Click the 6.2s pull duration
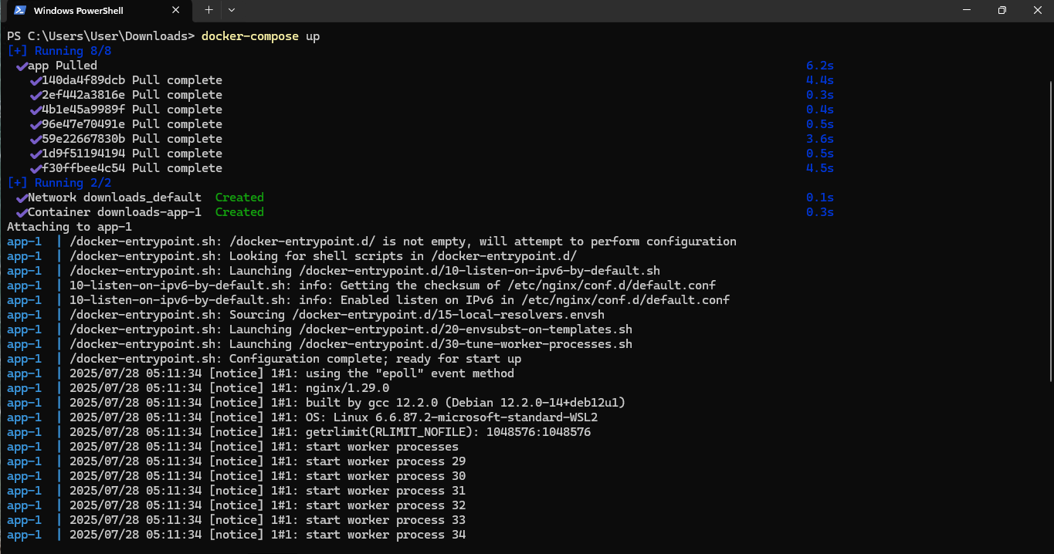The width and height of the screenshot is (1054, 554). click(819, 66)
